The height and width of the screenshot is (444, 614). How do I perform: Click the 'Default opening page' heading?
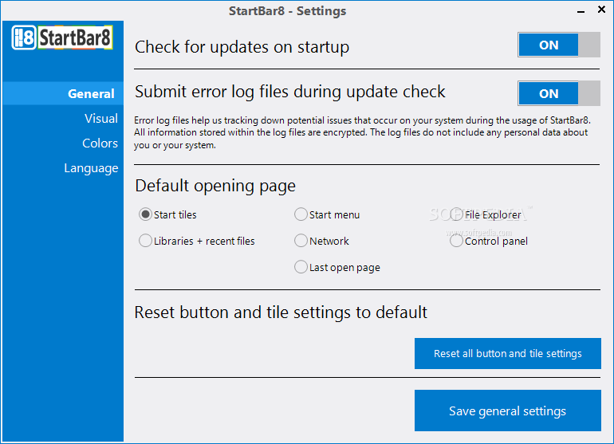pyautogui.click(x=215, y=186)
